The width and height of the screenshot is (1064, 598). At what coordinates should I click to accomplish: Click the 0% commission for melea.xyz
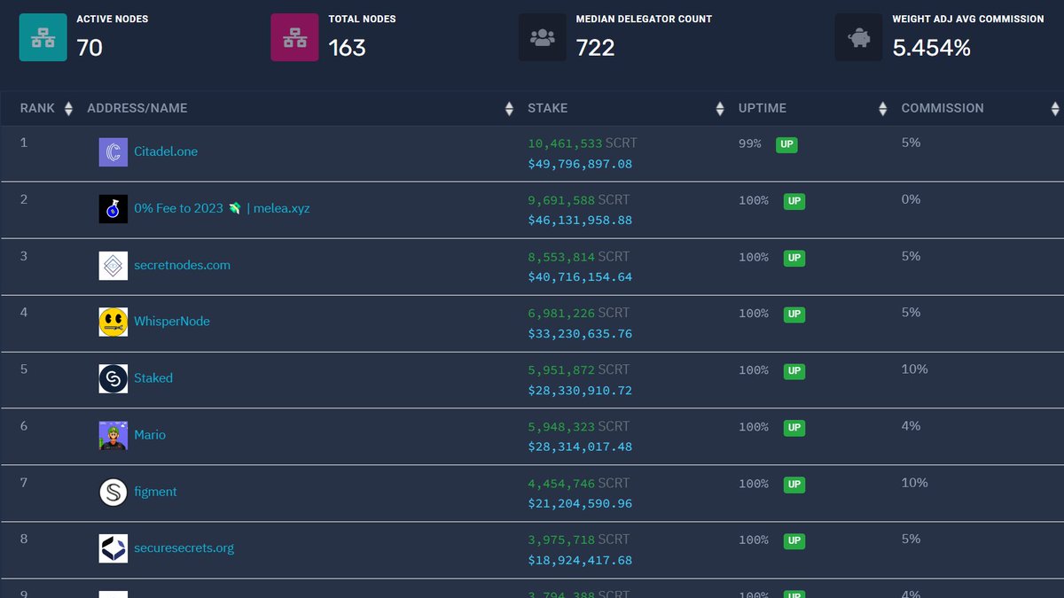click(x=911, y=199)
